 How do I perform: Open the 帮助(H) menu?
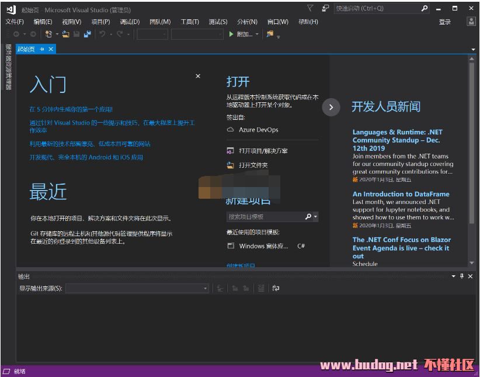coord(308,22)
